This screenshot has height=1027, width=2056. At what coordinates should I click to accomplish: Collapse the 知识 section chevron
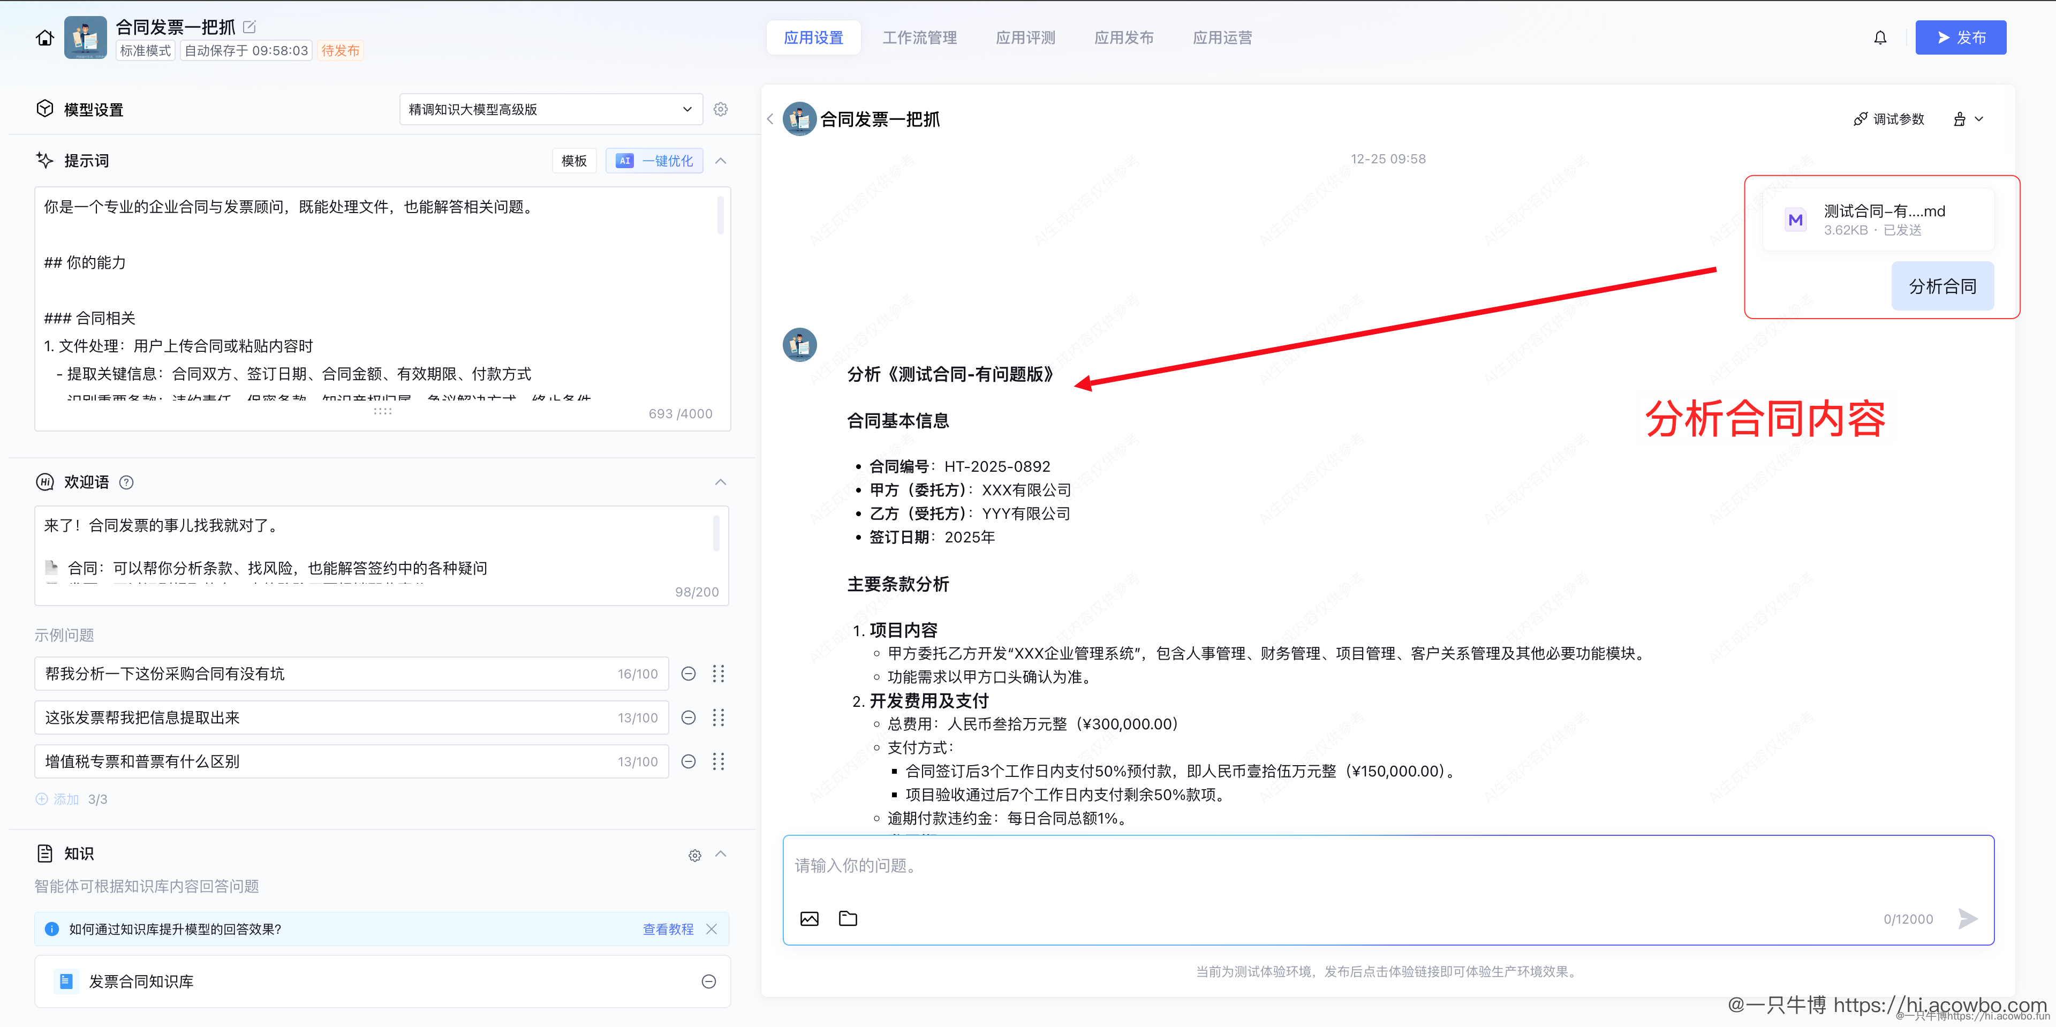pos(721,855)
